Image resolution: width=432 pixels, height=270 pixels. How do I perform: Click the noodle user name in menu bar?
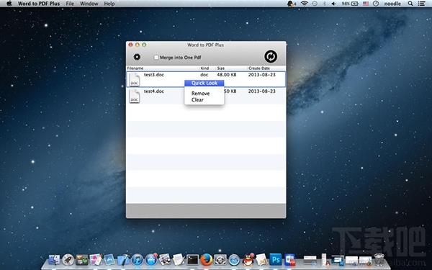coord(392,4)
